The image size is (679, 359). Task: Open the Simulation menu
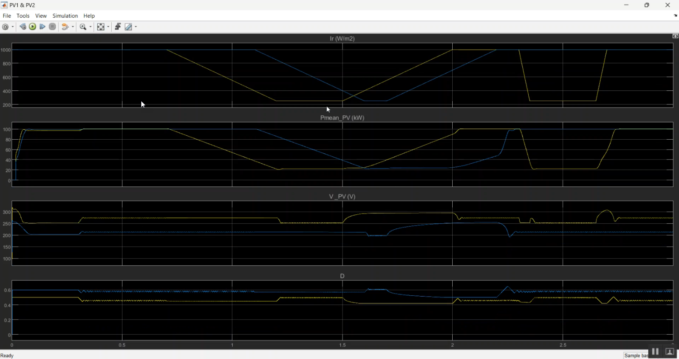(65, 16)
